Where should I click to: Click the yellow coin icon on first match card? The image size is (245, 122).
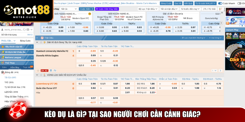pyautogui.click(x=89, y=14)
